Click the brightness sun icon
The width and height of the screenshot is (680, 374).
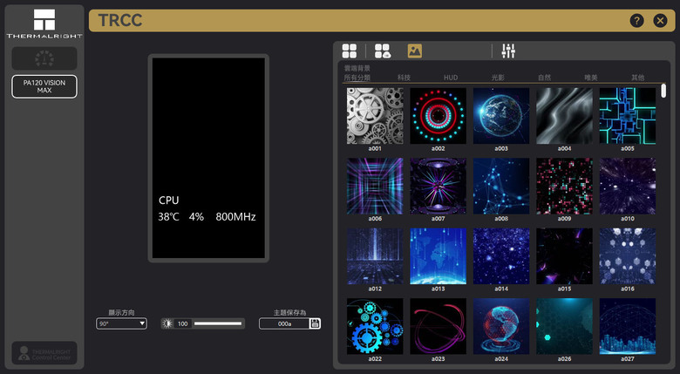[x=167, y=323]
